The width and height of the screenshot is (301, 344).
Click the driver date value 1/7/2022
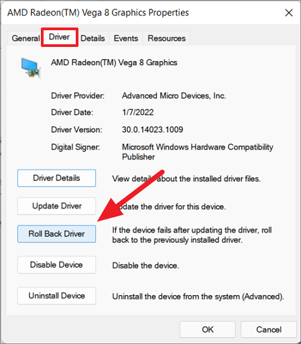(x=137, y=112)
